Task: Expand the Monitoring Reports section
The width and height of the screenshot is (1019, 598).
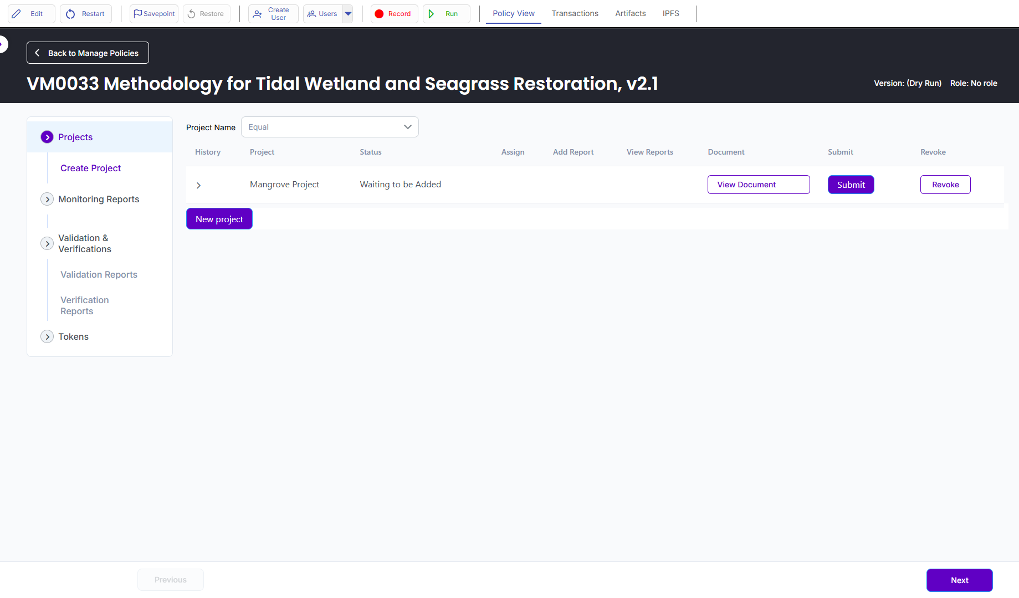Action: pyautogui.click(x=47, y=200)
